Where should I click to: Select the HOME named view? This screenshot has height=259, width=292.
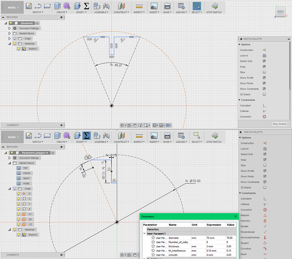coord(26,183)
